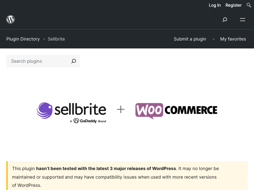Open site search icon beside hamburger menu
Viewport: 254px width, 190px height.
(225, 20)
